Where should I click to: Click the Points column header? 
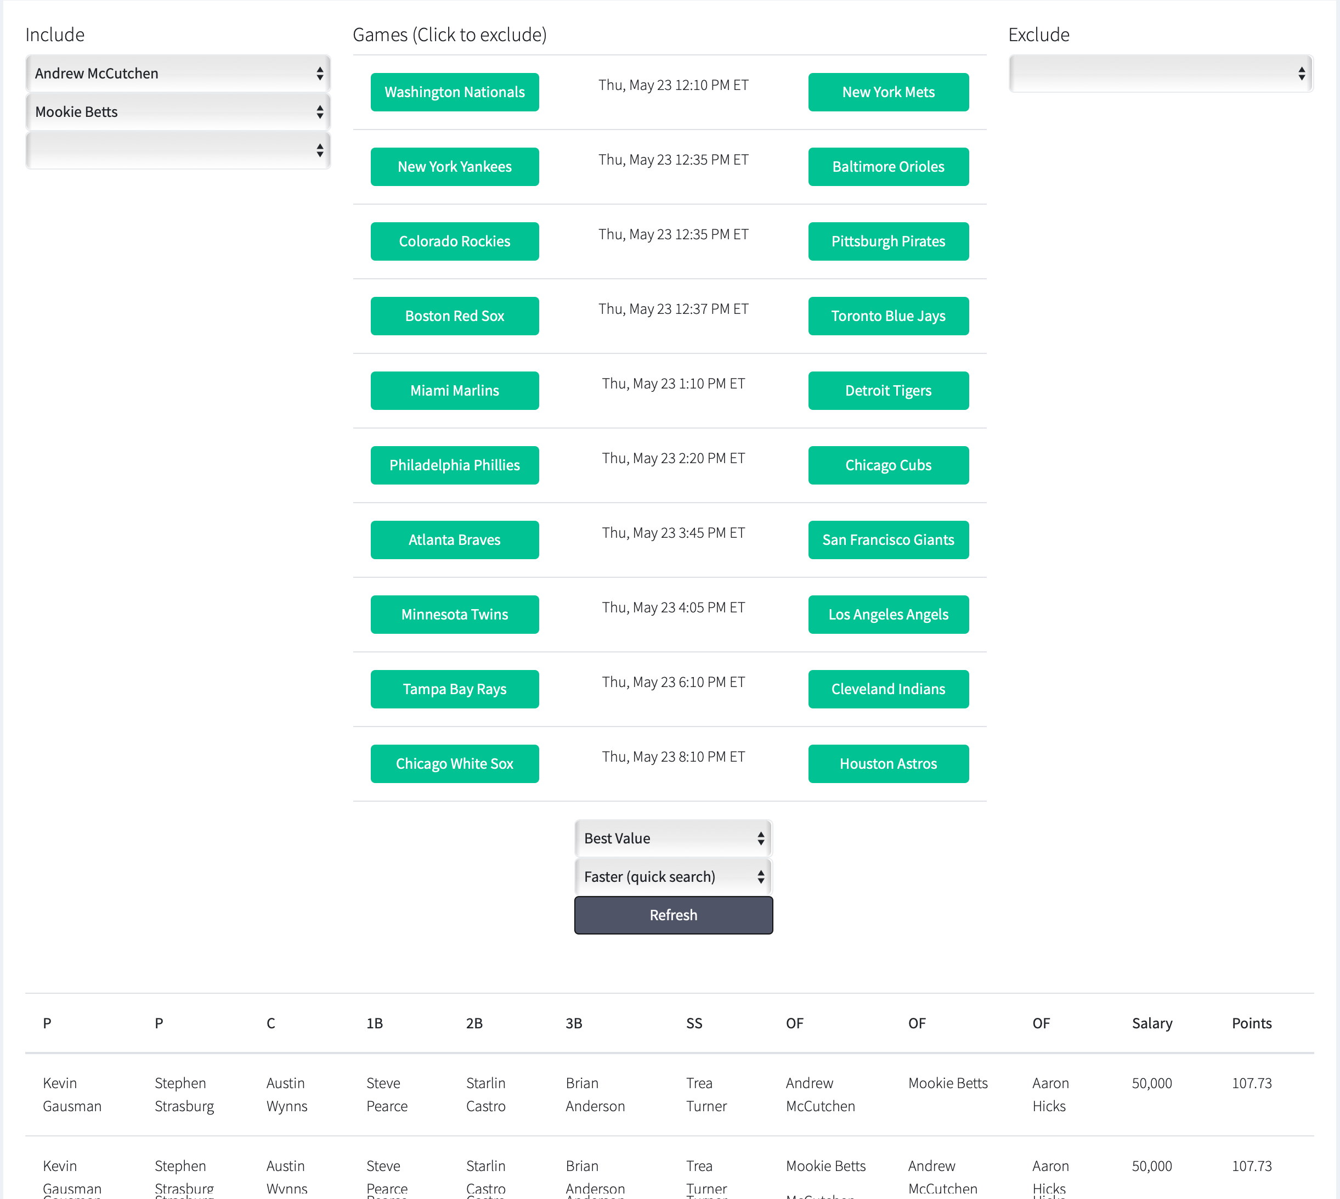click(x=1252, y=1023)
